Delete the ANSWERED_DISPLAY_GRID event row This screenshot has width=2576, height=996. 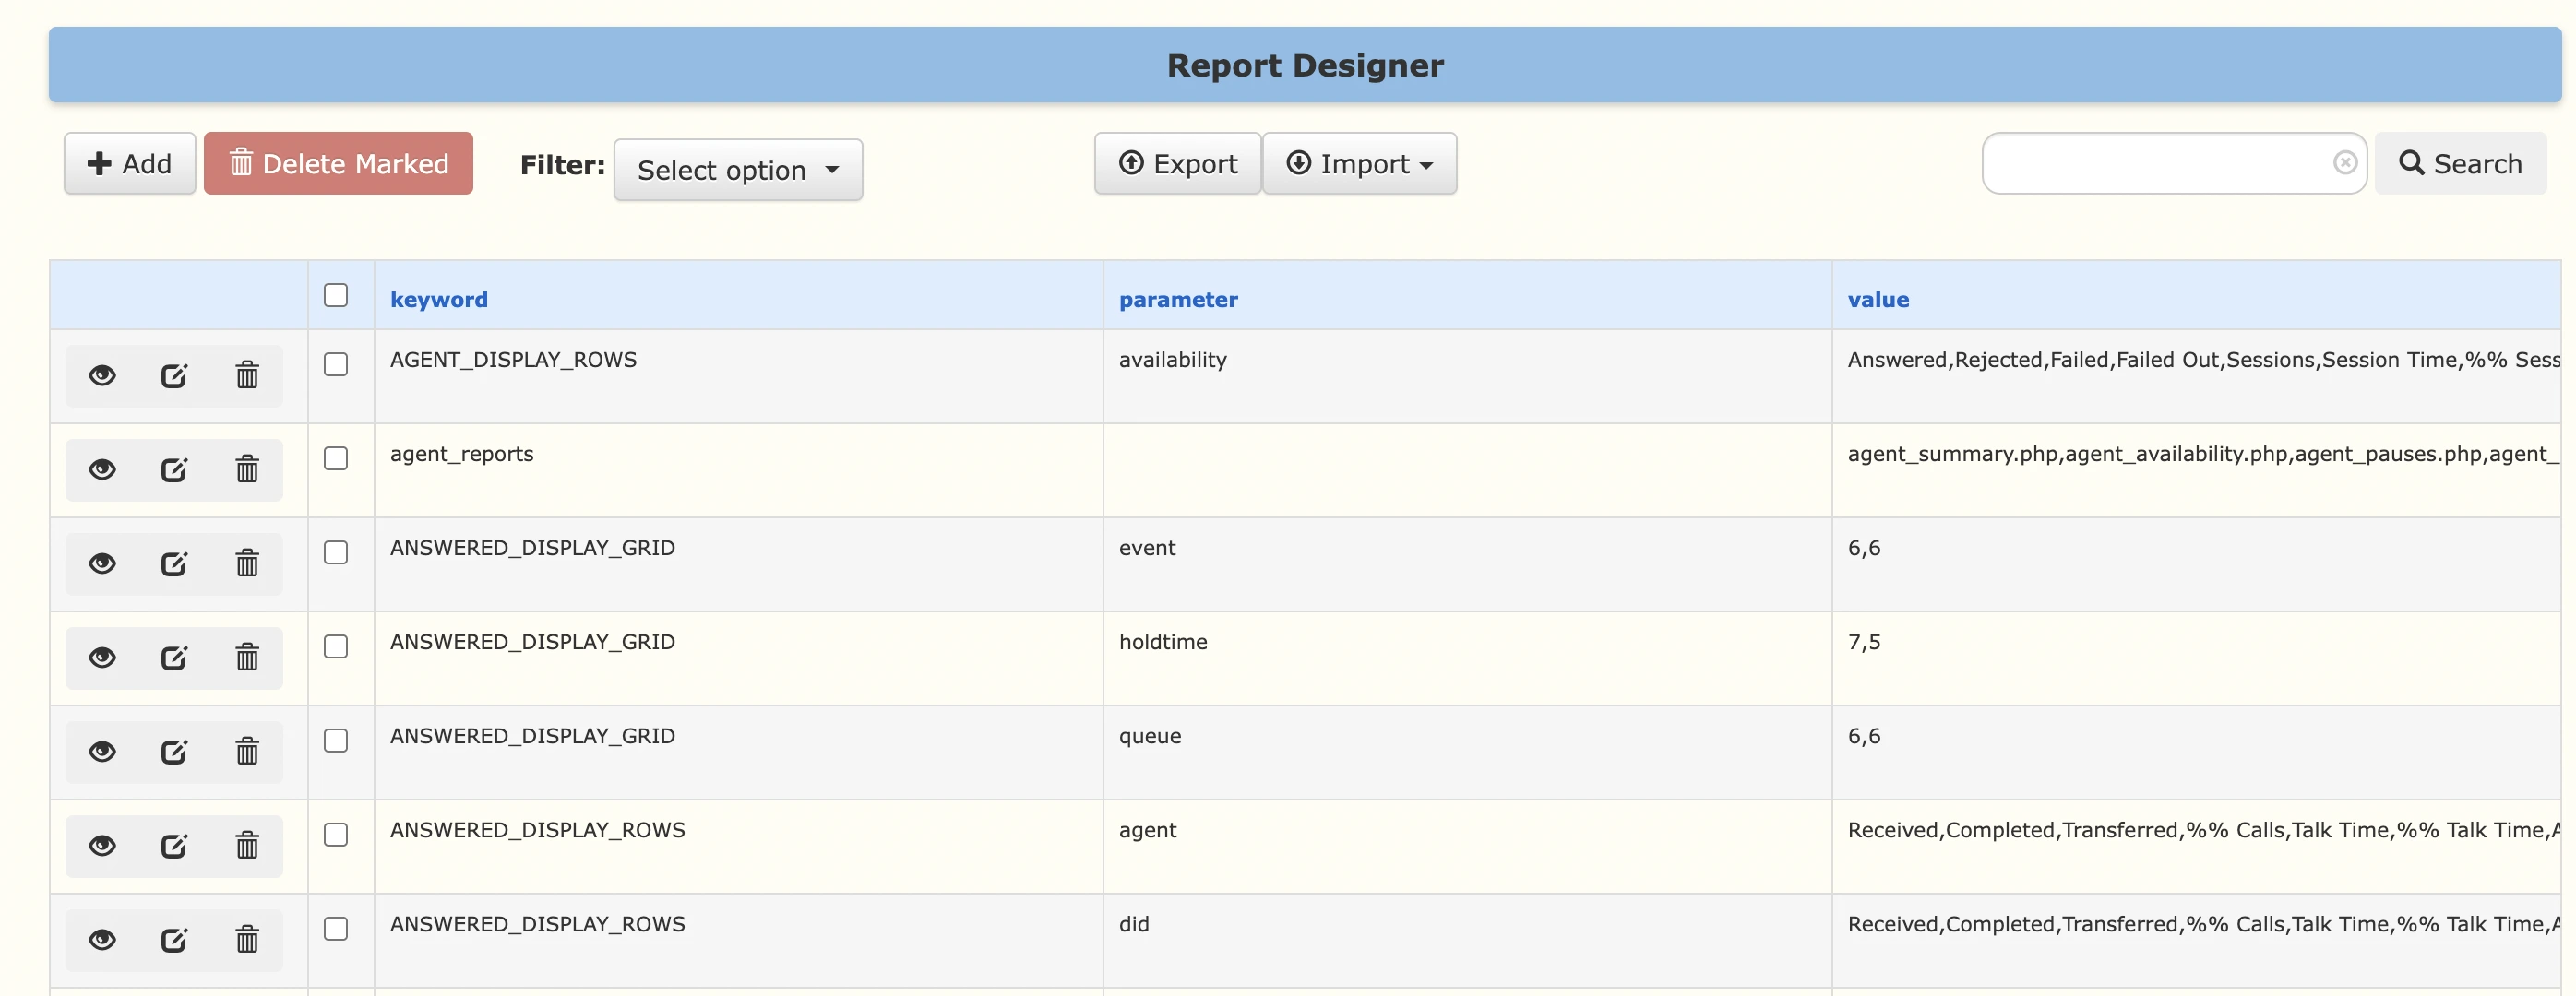pos(247,563)
